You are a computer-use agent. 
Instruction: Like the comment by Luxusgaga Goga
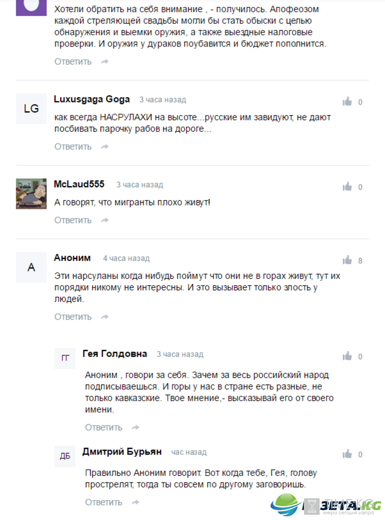(x=347, y=101)
